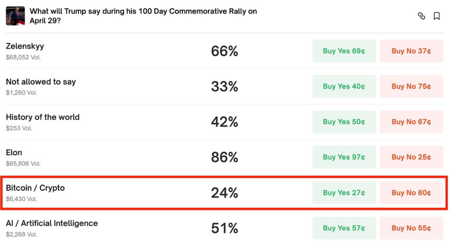Select Buy Yes 40¢ for Not allowed to say
This screenshot has height=245, width=450.
[344, 87]
